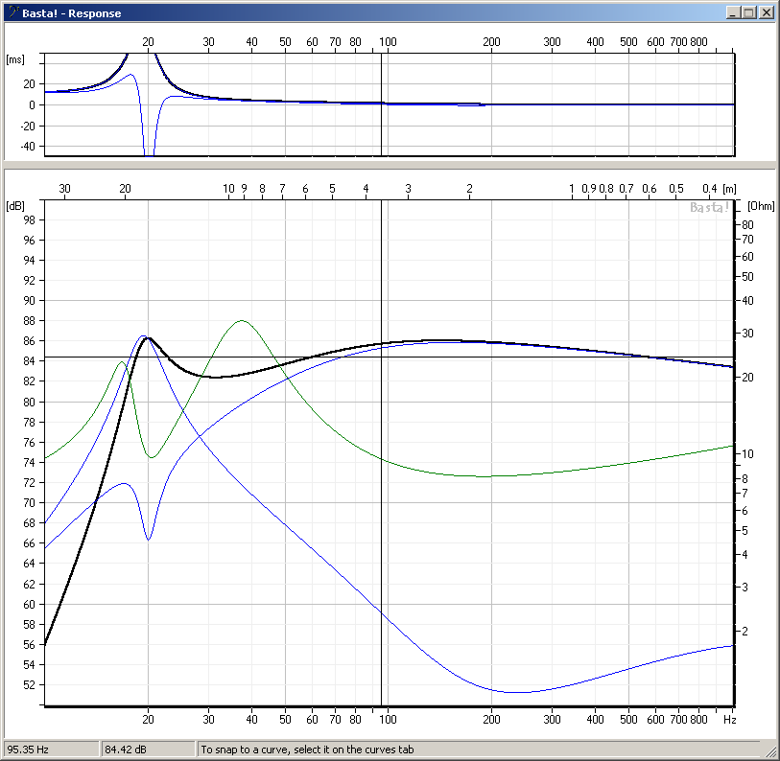Minimize the Basta! Response window

[734, 13]
